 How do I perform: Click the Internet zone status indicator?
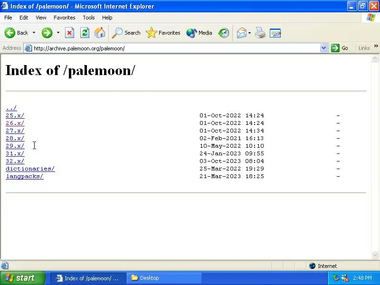coord(323,266)
